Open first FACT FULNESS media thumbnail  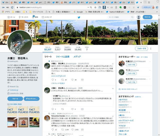tap(12, 111)
